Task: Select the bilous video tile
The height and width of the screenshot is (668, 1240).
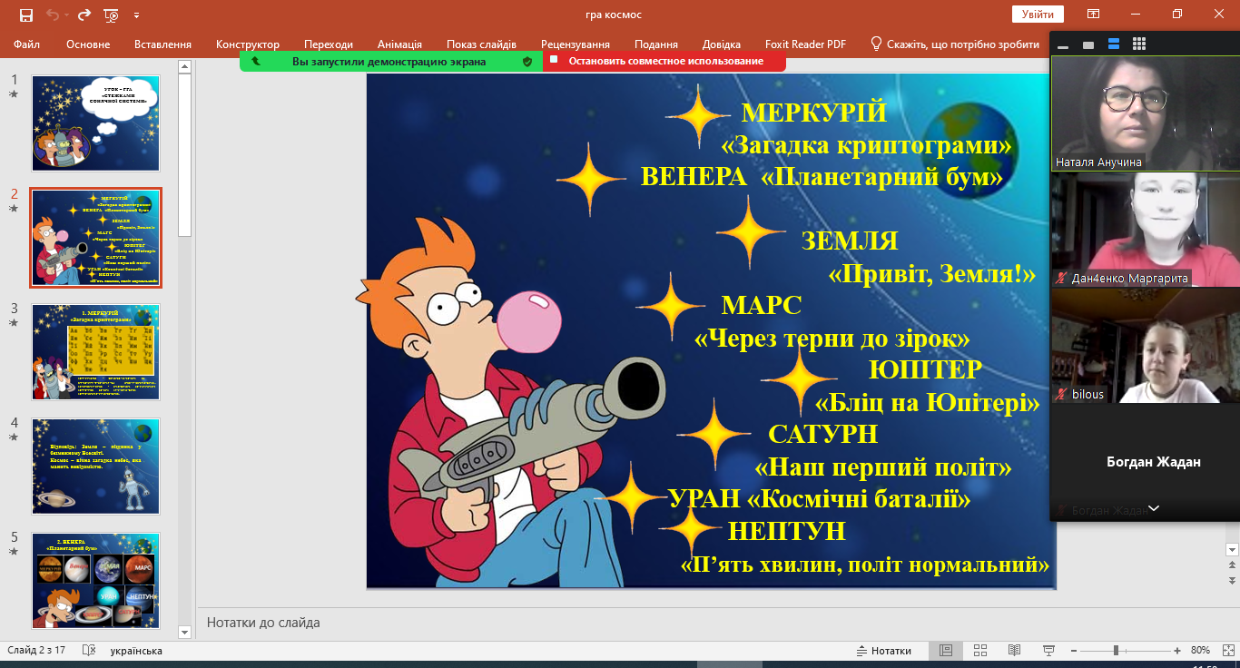Action: [x=1146, y=345]
